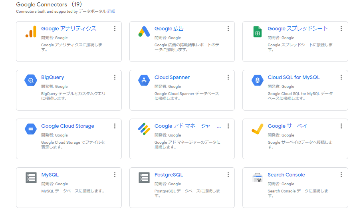Image resolution: width=363 pixels, height=212 pixels.
Task: Click the Search Console icon
Action: (x=258, y=178)
